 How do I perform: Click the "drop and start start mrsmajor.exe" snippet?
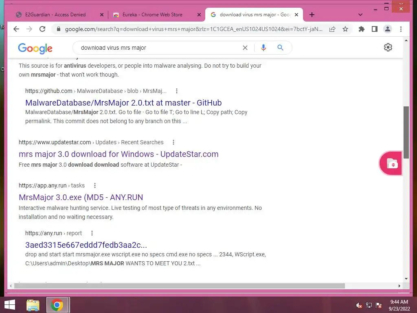145,259
